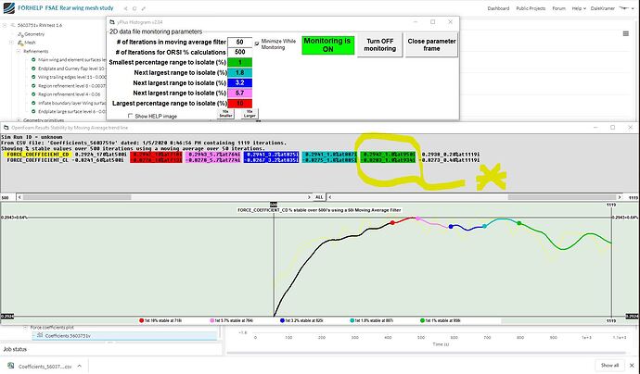Select the Geometry tree item

click(x=34, y=34)
